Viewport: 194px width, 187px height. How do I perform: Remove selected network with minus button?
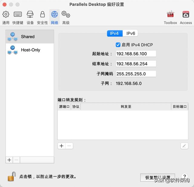(16, 160)
